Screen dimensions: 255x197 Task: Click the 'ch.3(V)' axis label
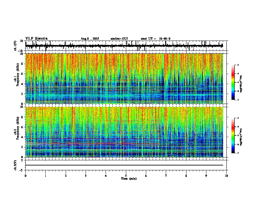tap(15, 165)
